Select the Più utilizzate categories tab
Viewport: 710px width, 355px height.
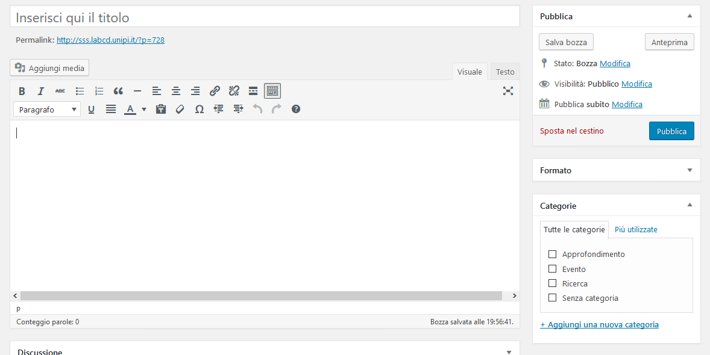(636, 229)
